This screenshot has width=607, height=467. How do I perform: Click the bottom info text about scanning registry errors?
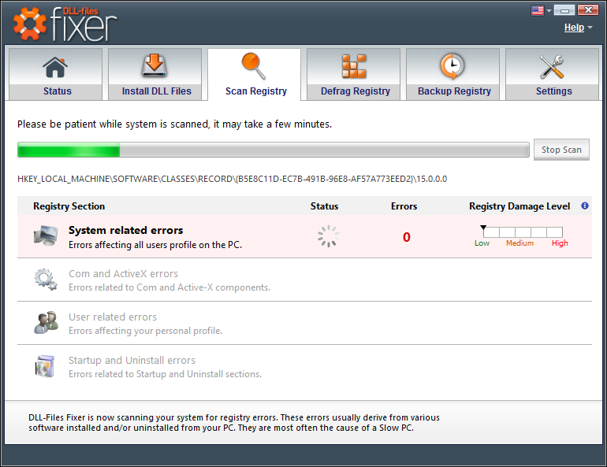pyautogui.click(x=234, y=423)
